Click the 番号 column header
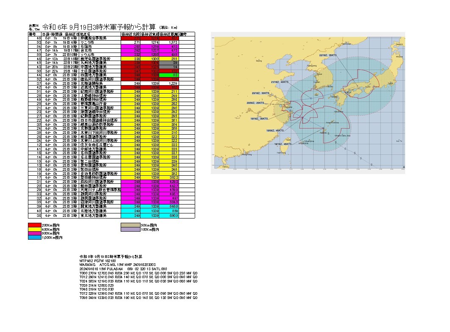Screen dimensions: 450x332 (x=32, y=34)
